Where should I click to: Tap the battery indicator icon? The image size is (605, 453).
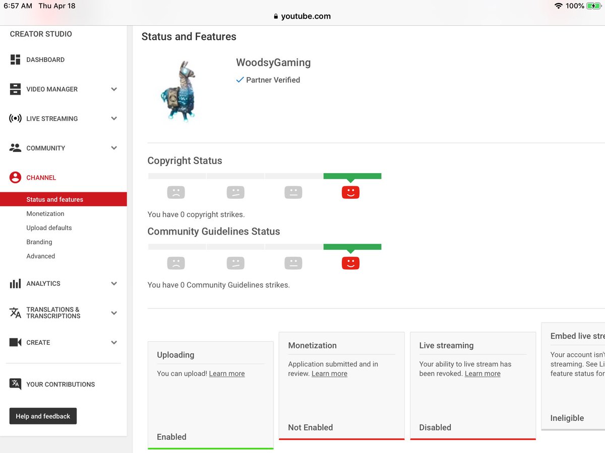(594, 6)
